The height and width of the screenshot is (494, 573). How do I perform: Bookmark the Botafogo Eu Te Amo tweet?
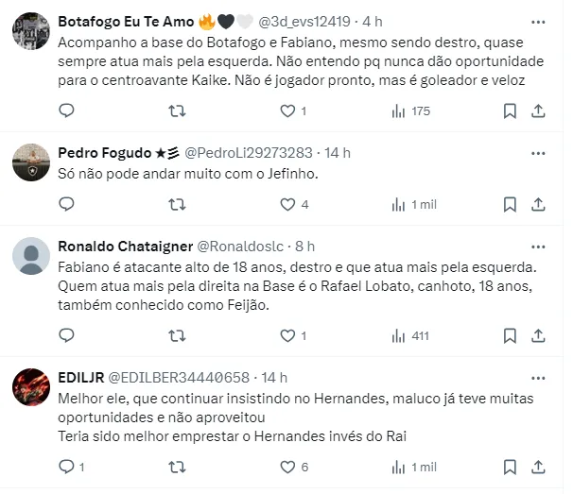tap(510, 111)
